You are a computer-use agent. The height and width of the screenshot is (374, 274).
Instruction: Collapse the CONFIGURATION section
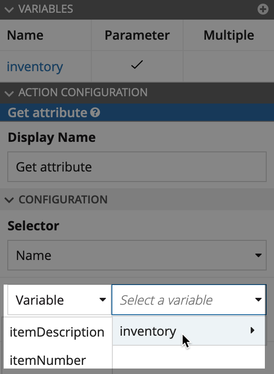coord(9,200)
